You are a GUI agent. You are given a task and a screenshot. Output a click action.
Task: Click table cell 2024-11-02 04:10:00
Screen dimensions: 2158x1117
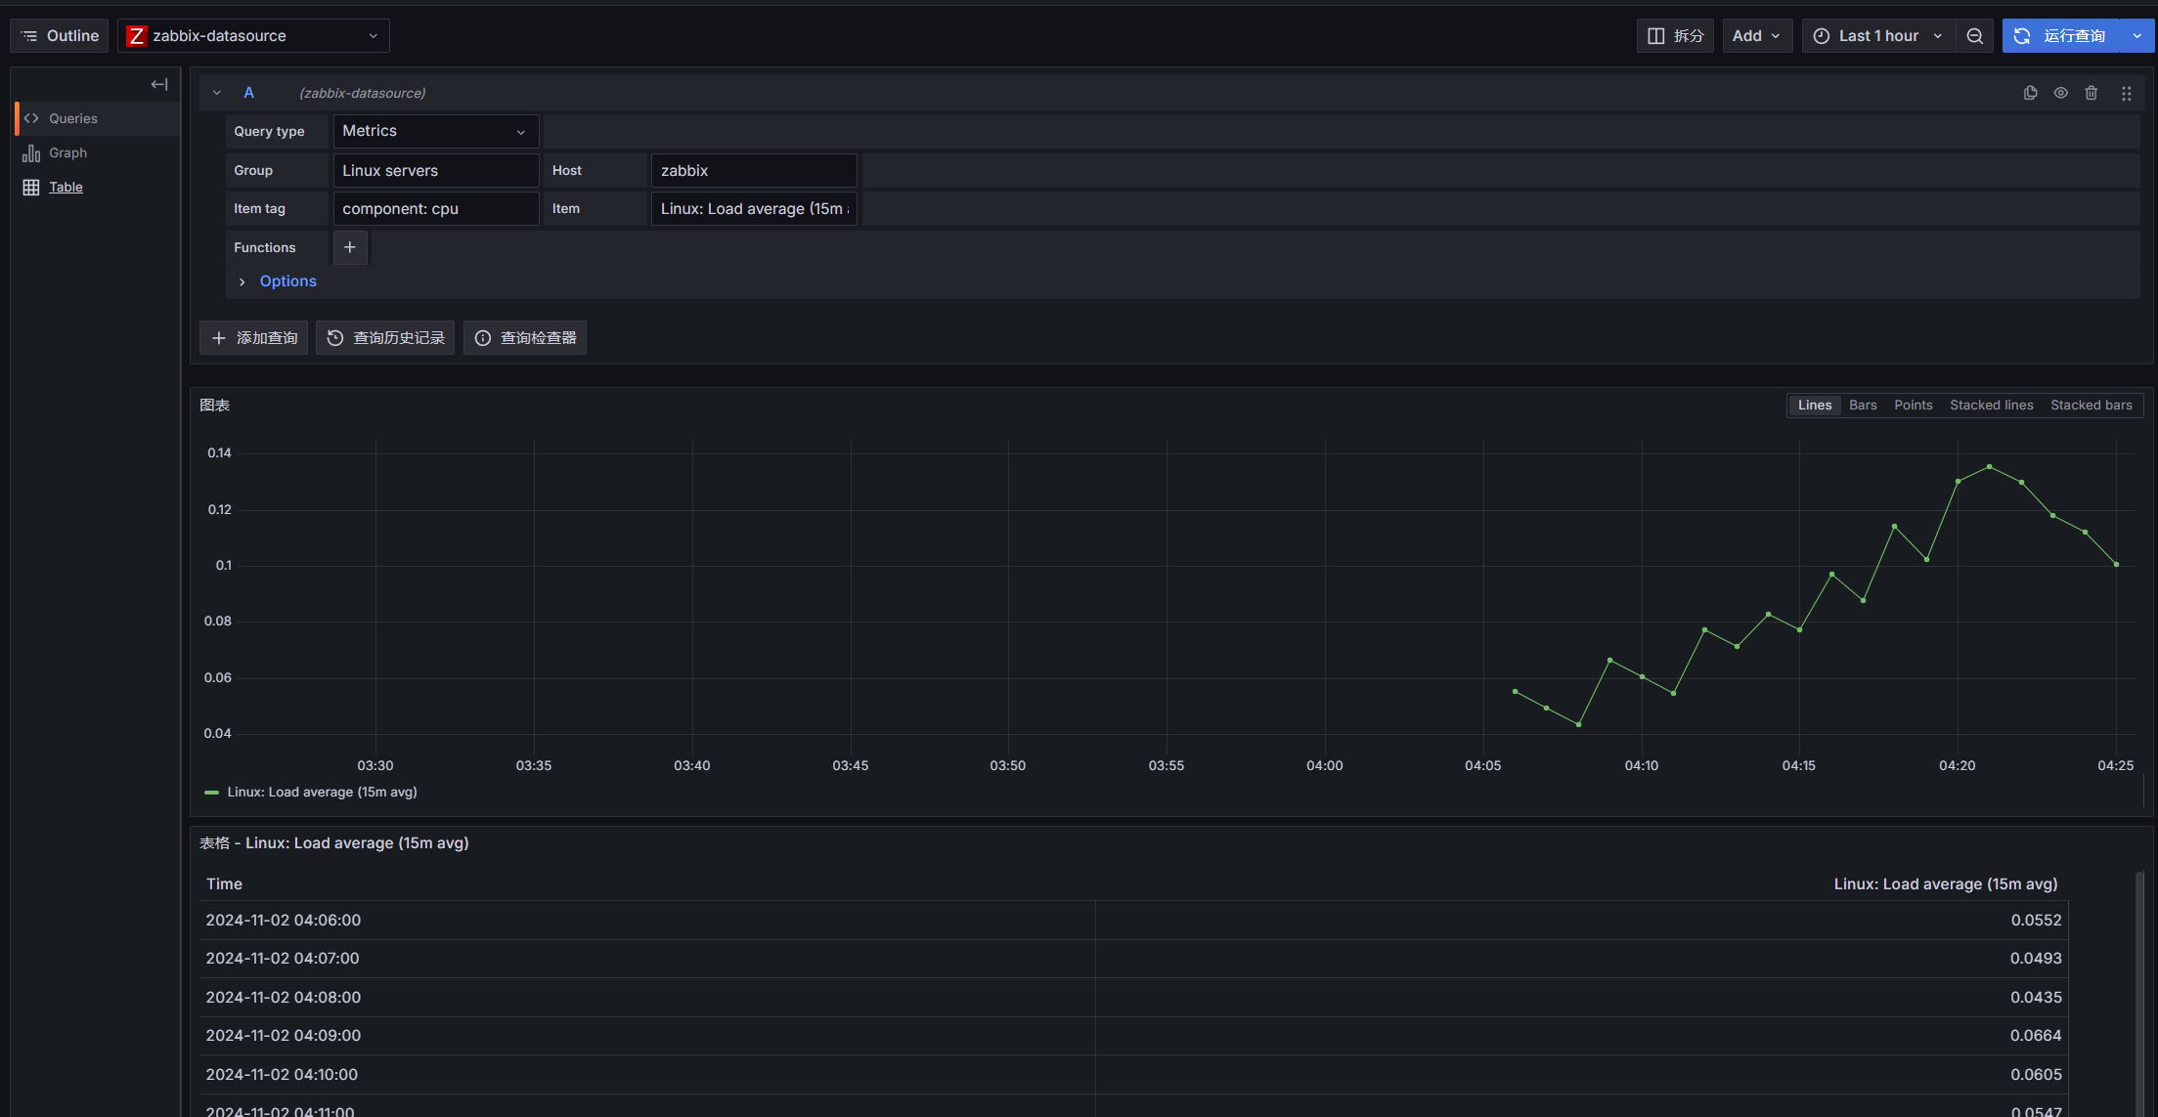(x=282, y=1075)
